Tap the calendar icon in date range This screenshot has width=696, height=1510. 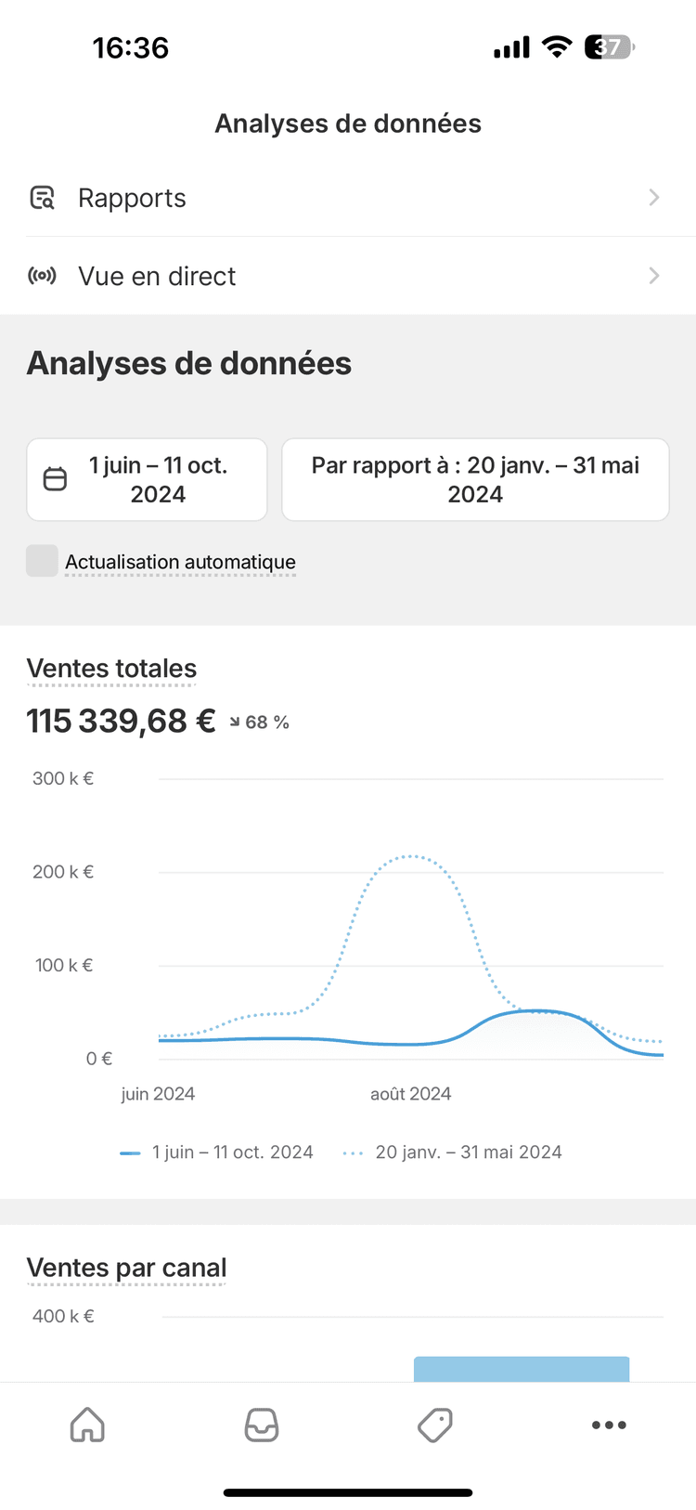point(56,479)
